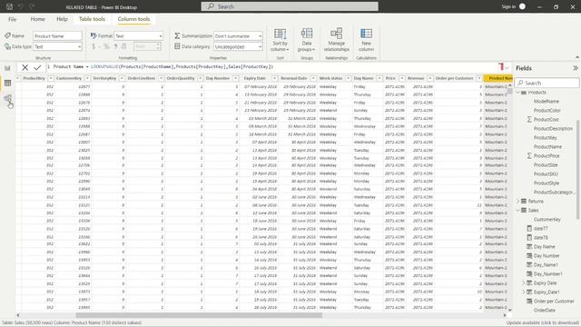Expand the Expiry Date hierarchy field
This screenshot has height=327, width=581.
(x=524, y=282)
